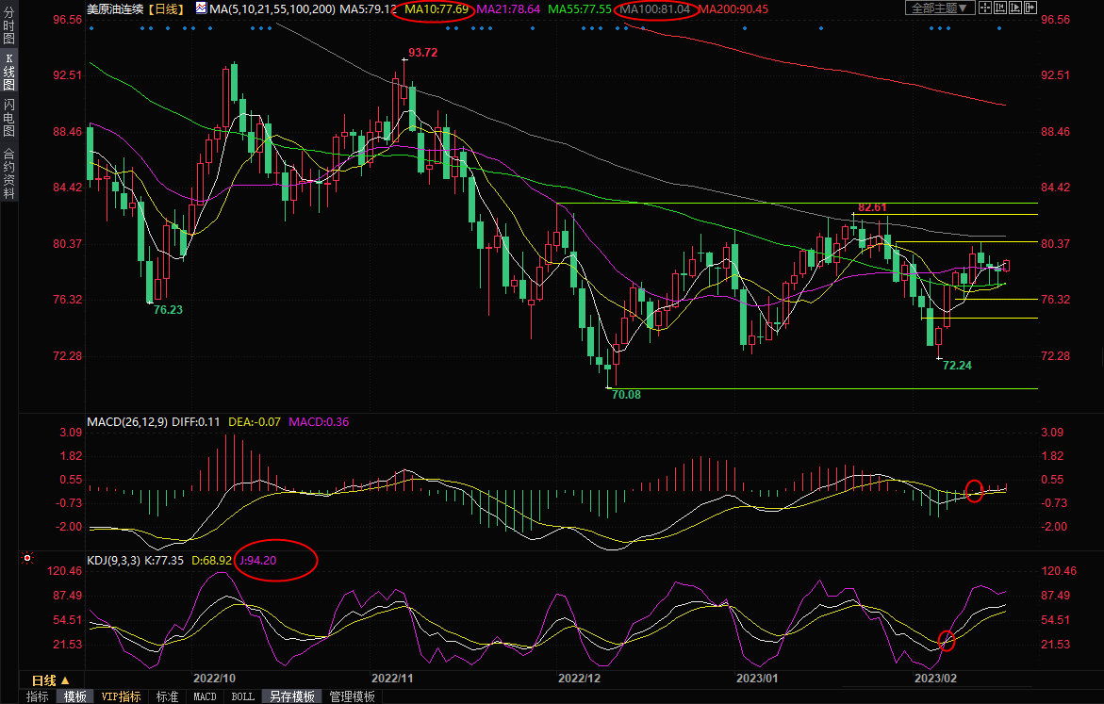Click the 管理模板 button

tap(351, 696)
